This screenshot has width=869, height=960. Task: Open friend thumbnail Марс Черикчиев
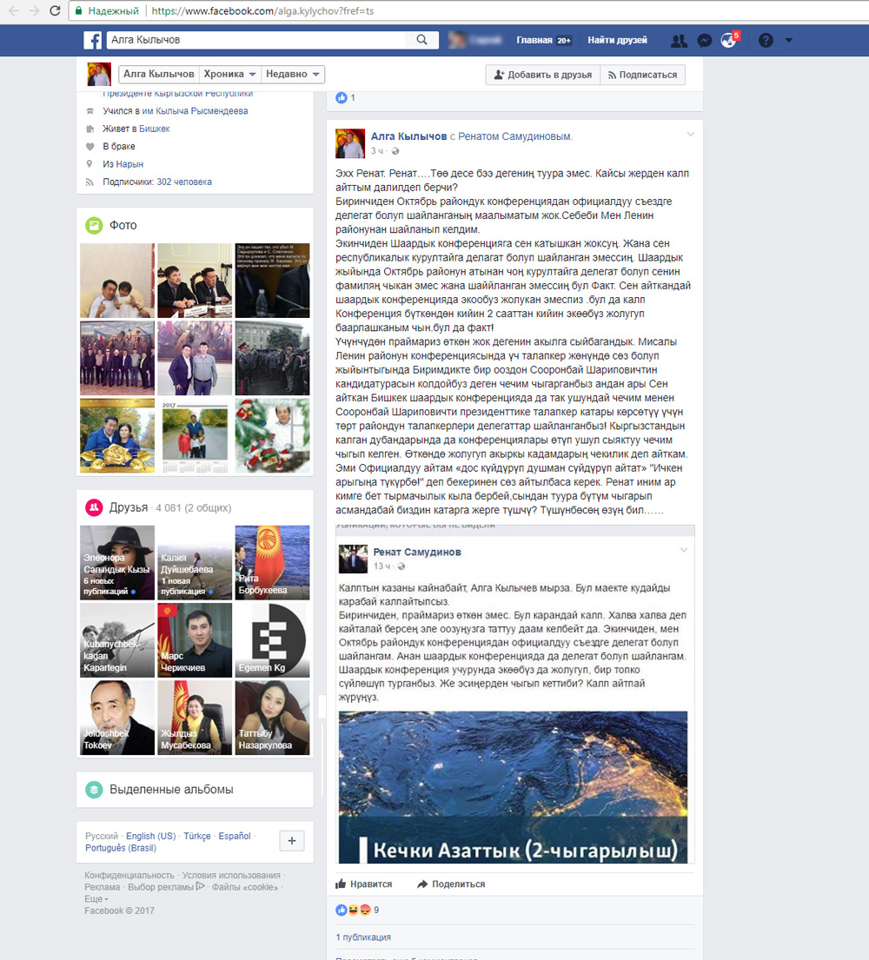(x=195, y=640)
